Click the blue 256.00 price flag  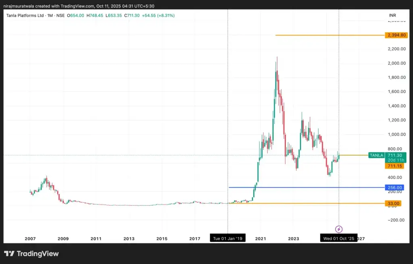(x=394, y=187)
